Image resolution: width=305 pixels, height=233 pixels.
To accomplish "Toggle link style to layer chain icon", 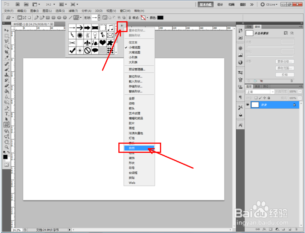I will [x=130, y=18].
